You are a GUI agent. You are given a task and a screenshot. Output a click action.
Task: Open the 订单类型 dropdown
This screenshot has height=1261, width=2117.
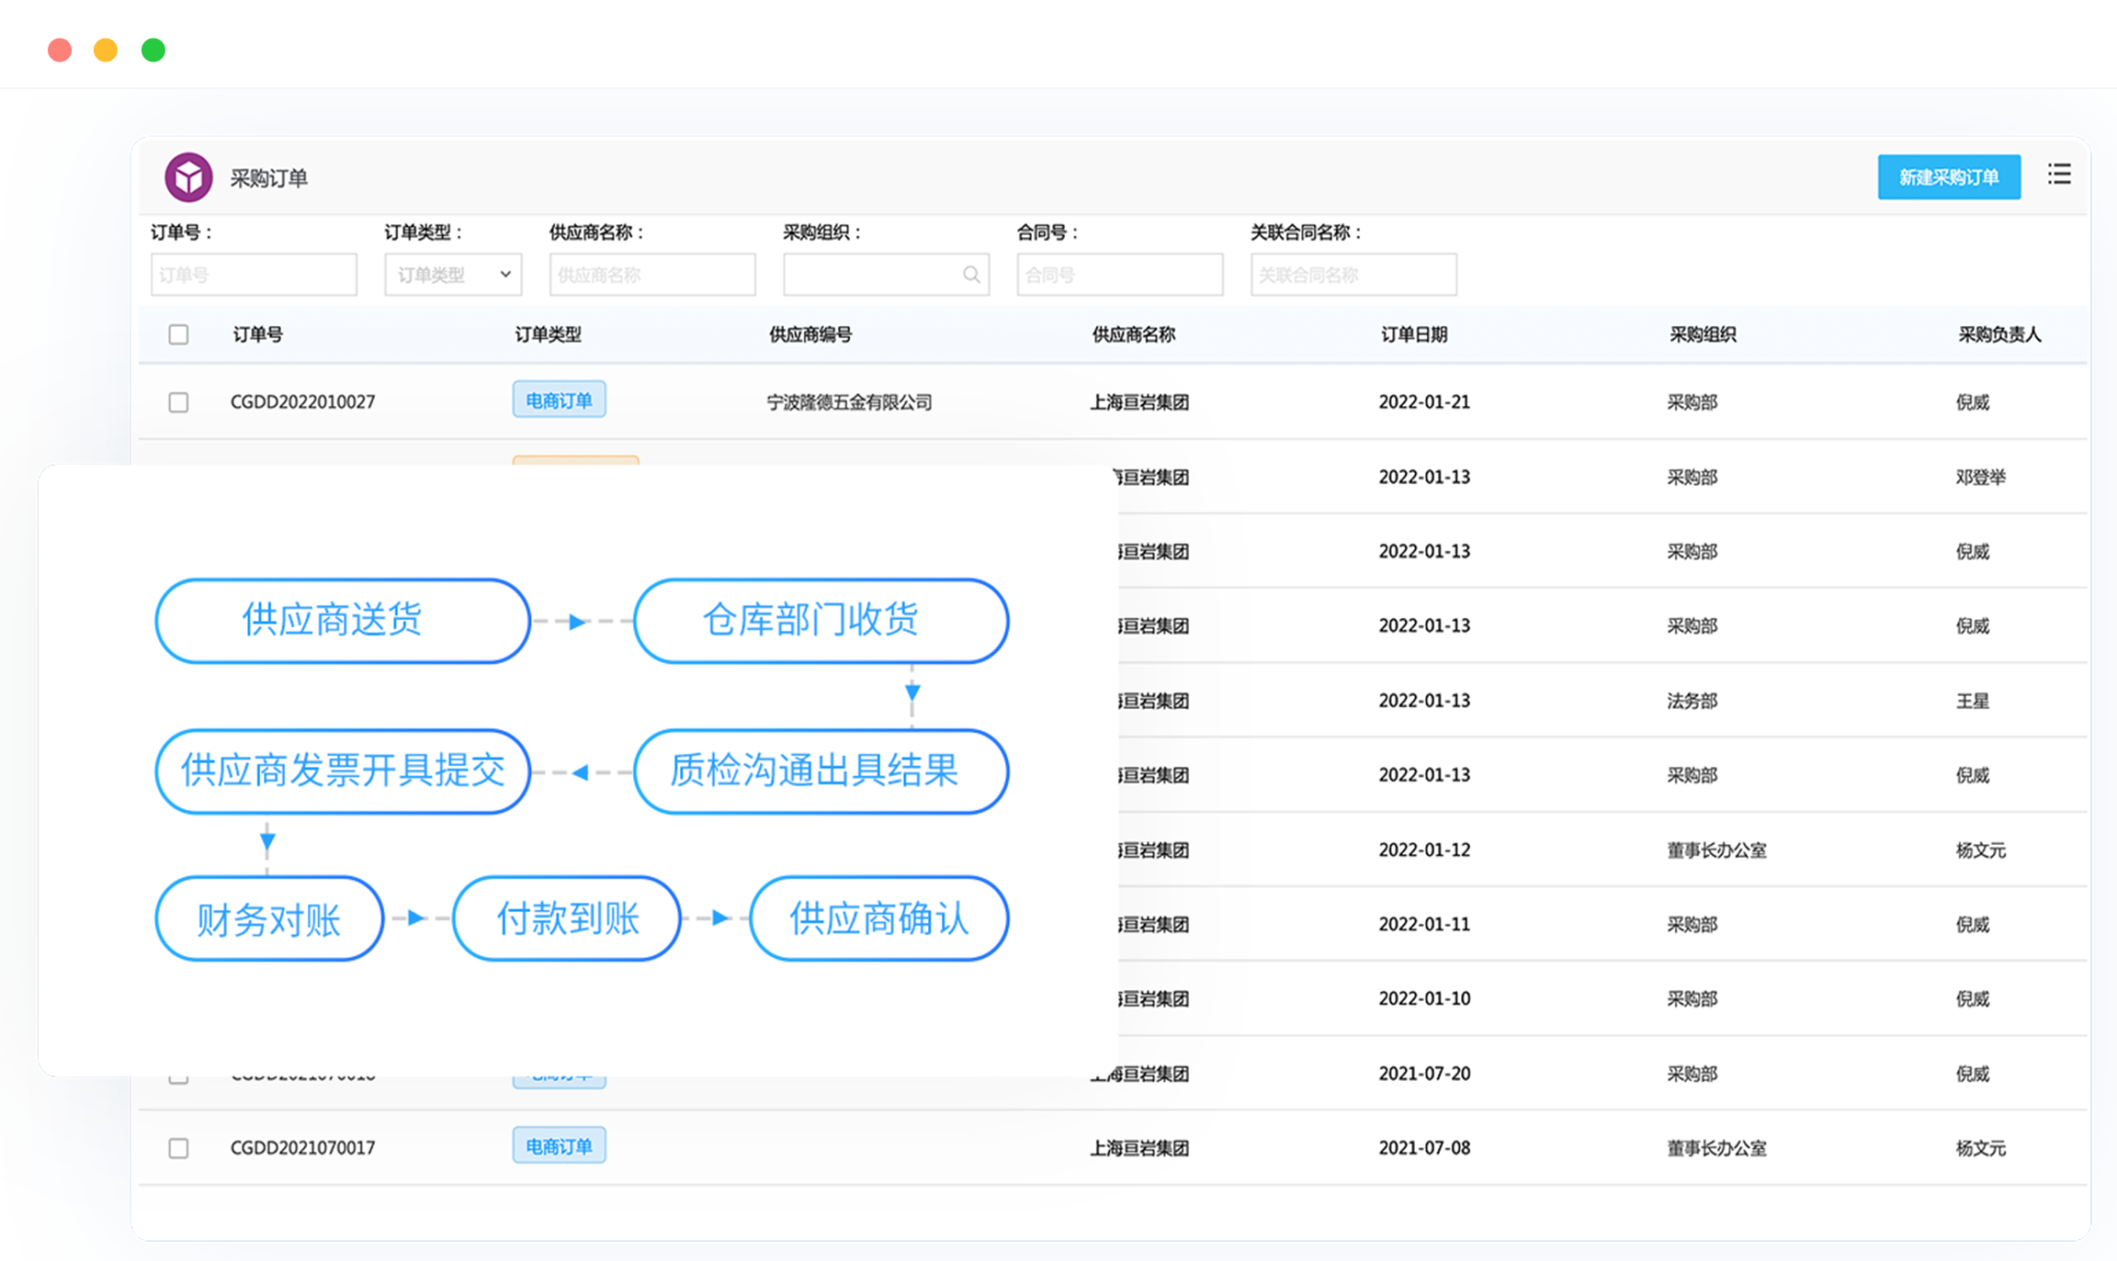pos(453,275)
